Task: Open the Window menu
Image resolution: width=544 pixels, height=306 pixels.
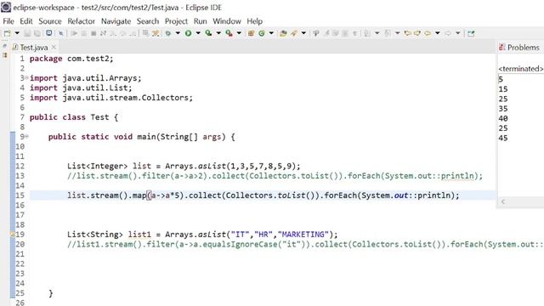Action: pyautogui.click(x=227, y=21)
